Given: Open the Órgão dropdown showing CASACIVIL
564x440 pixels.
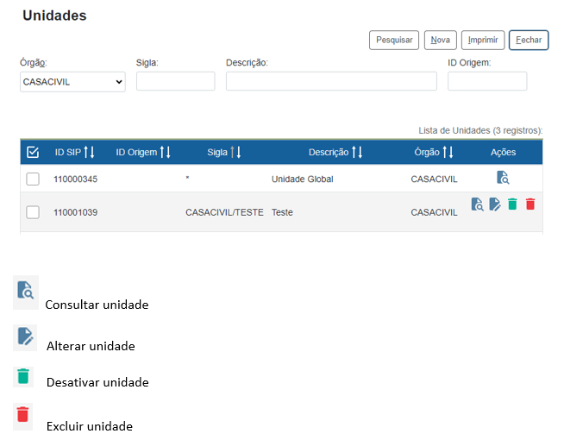Looking at the screenshot, I should (72, 82).
